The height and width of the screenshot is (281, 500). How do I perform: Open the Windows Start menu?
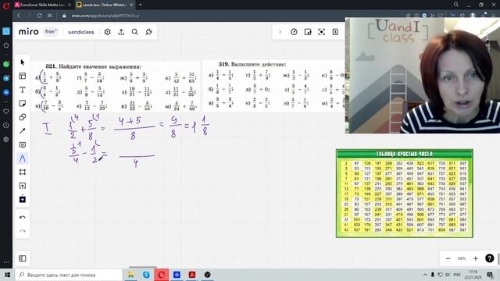(7, 275)
